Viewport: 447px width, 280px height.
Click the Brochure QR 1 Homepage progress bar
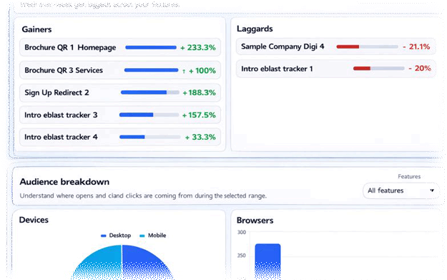tap(151, 48)
